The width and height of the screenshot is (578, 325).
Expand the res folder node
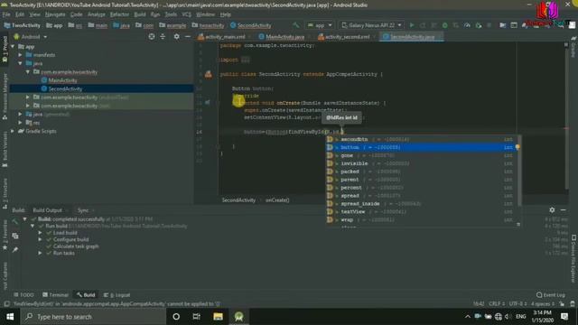20,123
